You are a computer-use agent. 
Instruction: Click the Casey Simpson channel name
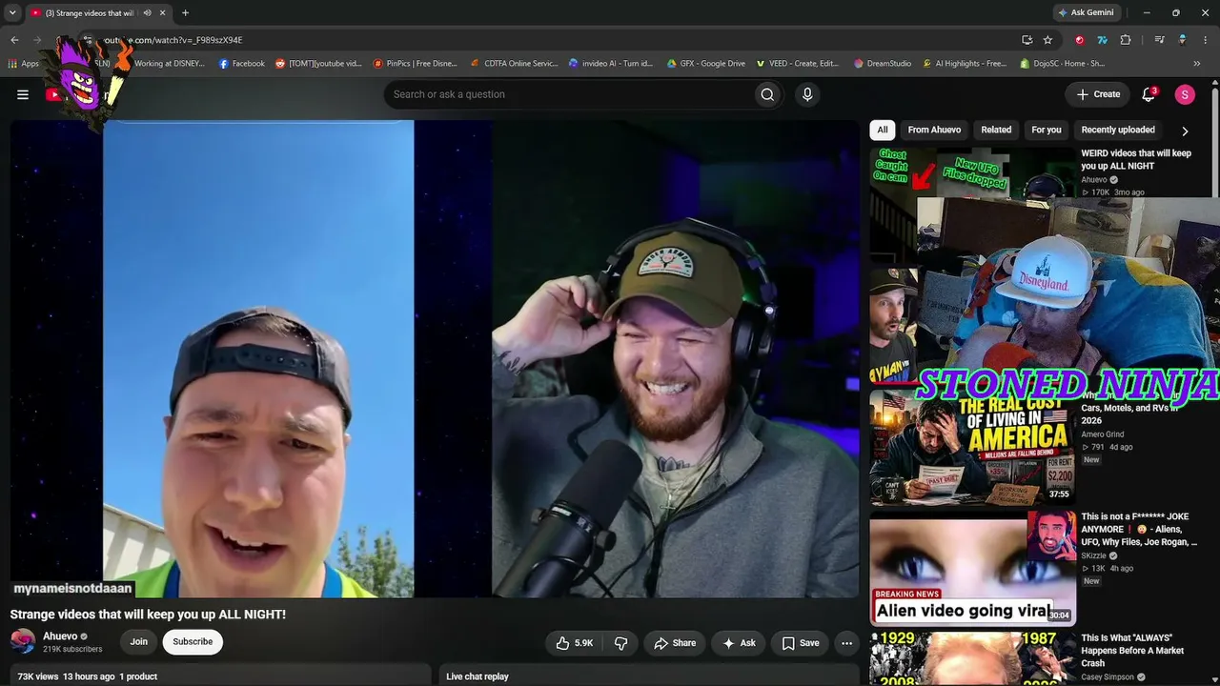coord(1108,677)
